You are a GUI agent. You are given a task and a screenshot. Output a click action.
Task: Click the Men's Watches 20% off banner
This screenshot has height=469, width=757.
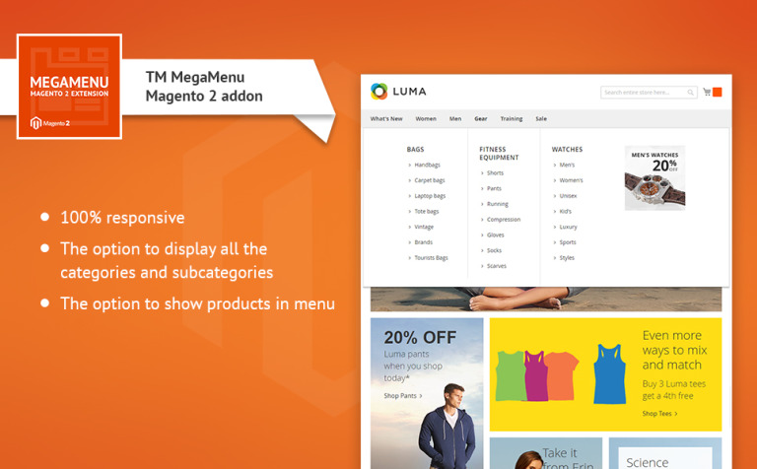click(654, 178)
